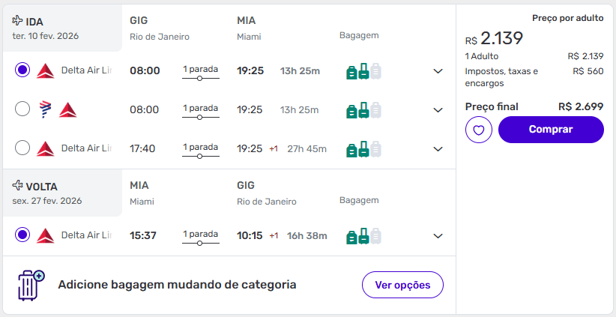Open Ver opções for baggage categories

402,285
